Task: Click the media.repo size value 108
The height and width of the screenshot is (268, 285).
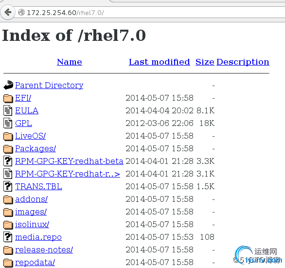Action: click(x=207, y=237)
